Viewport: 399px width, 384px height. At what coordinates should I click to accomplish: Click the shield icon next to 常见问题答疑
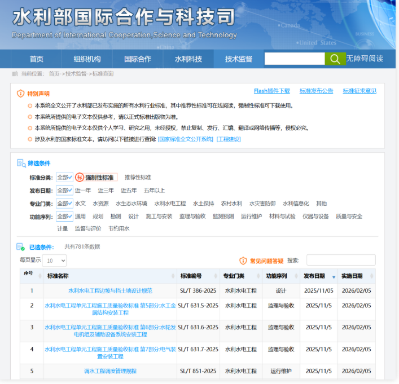point(243,261)
